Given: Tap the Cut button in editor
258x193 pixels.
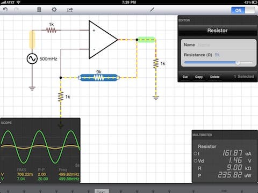Looking at the screenshot, I should click(x=185, y=77).
